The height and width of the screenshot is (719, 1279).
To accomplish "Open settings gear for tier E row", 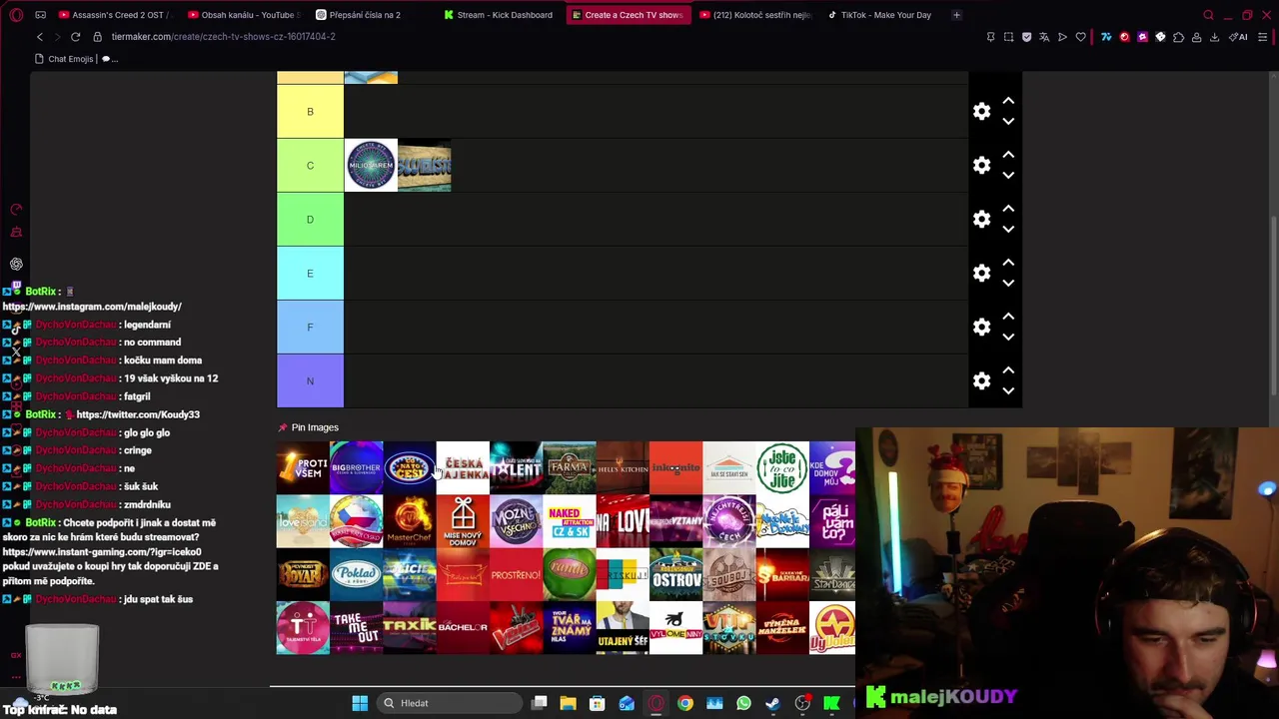I will [982, 274].
